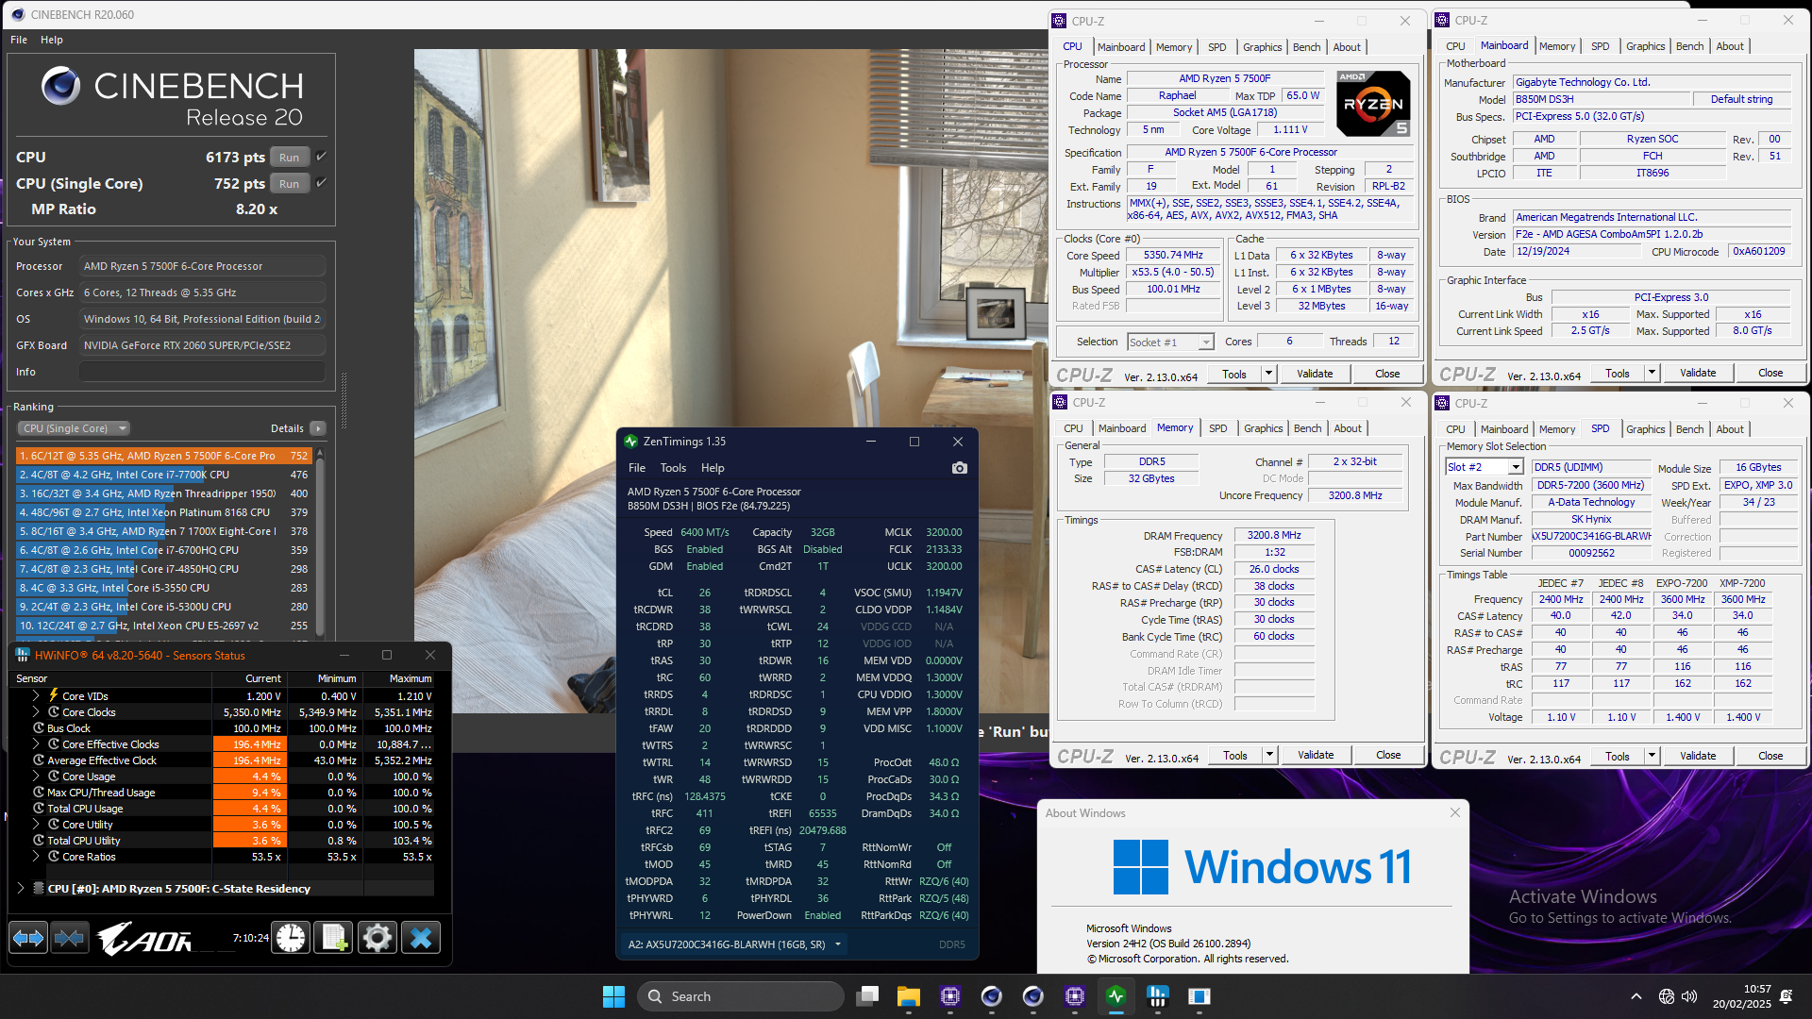Reset HWiNFO min/max with clock button
1812x1019 pixels.
(x=291, y=938)
